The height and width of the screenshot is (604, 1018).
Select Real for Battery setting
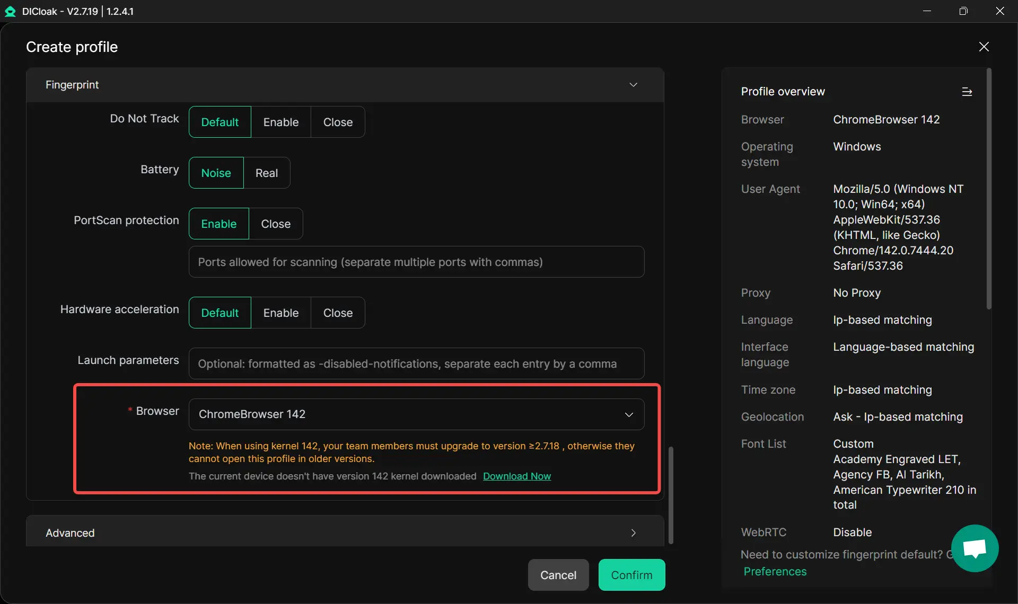click(x=266, y=173)
